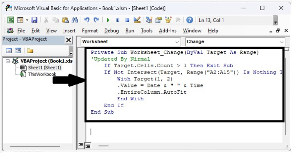This screenshot has width=292, height=153.
Task: Click the .EntireColumn.AutoFit code line
Action: pyautogui.click(x=152, y=92)
